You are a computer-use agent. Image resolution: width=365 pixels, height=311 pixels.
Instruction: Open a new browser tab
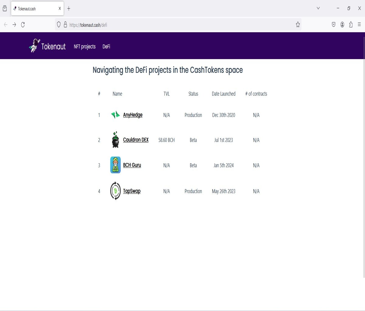[x=69, y=9]
